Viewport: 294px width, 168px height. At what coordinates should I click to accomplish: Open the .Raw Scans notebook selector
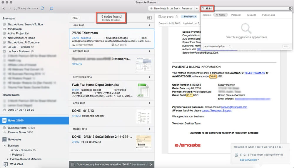166,17
